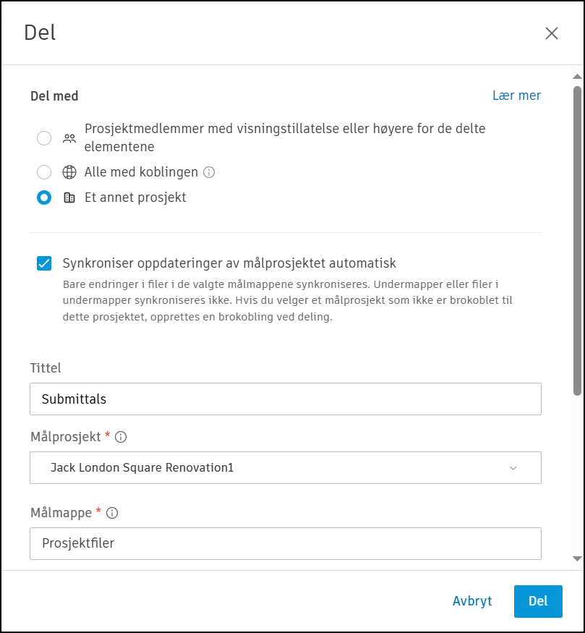The image size is (585, 633).
Task: Click the Målprosjekt dropdown chevron arrow
Action: [513, 468]
